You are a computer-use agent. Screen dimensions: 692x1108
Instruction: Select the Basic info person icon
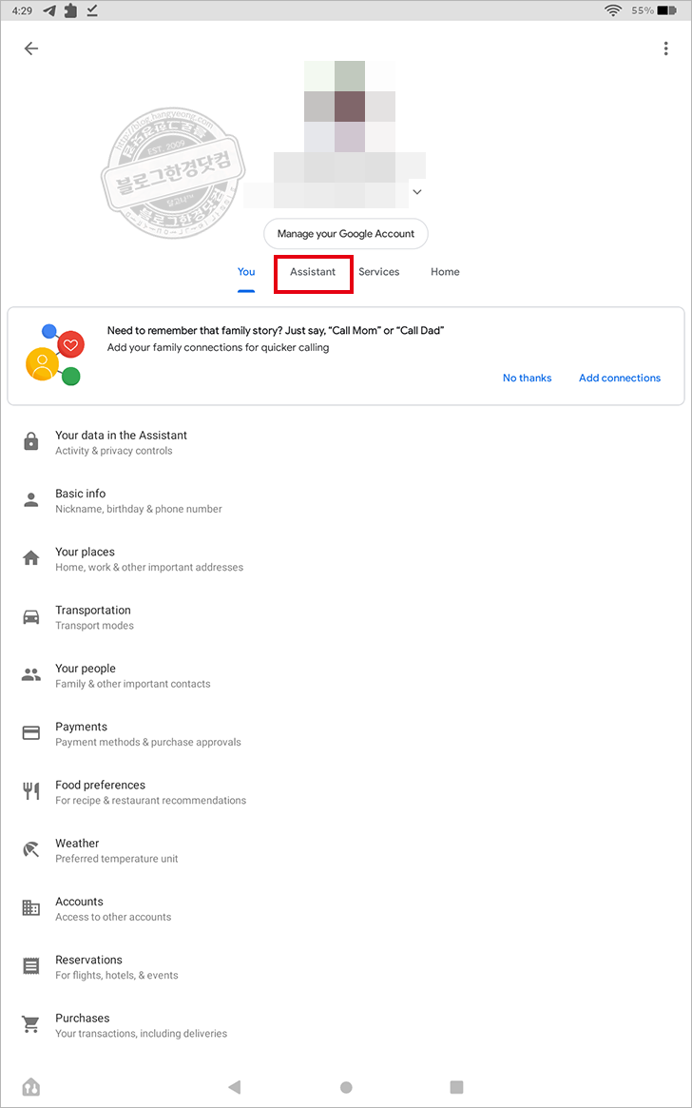tap(30, 500)
